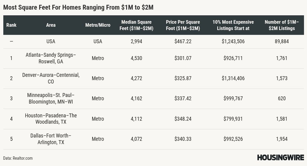Screen dimensions: 307x166
Task: Click the Houston–Pasadena–The Woodlands, TX cell
Action: pyautogui.click(x=51, y=119)
